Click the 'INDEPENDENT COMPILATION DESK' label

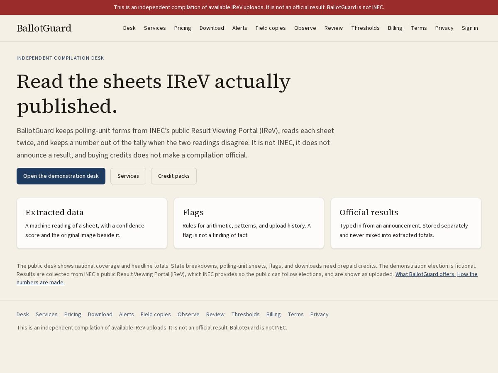pos(60,58)
